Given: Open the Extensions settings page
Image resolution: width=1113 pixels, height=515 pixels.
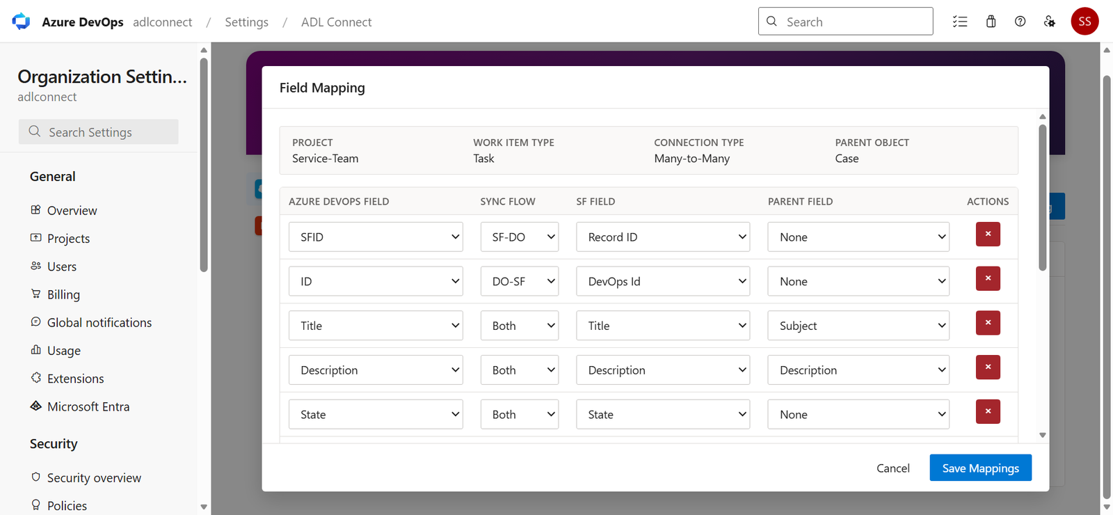Looking at the screenshot, I should pyautogui.click(x=75, y=379).
